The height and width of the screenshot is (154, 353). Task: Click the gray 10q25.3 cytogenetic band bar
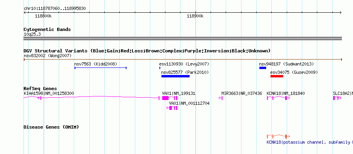[x=182, y=38]
